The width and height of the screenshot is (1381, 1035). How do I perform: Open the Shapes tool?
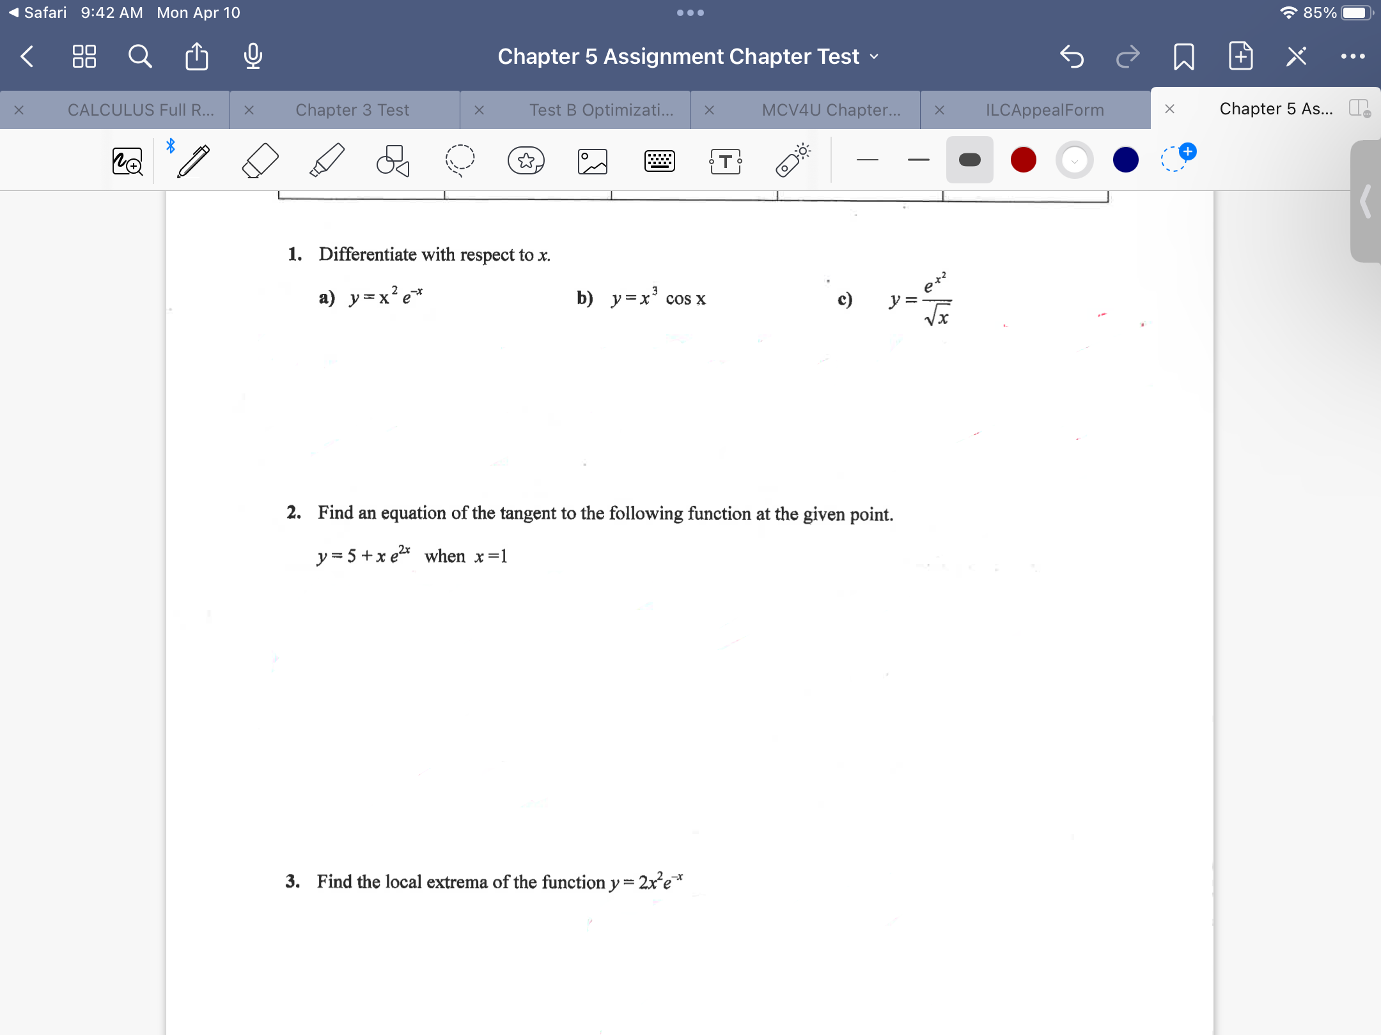[392, 160]
